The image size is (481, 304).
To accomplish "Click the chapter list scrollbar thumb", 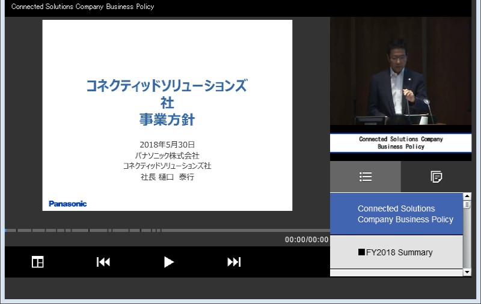I will pos(467,204).
